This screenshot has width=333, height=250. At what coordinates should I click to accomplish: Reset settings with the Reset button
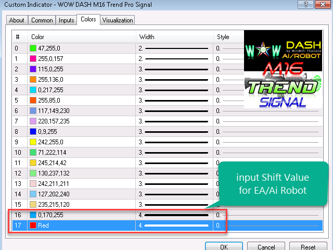click(308, 247)
